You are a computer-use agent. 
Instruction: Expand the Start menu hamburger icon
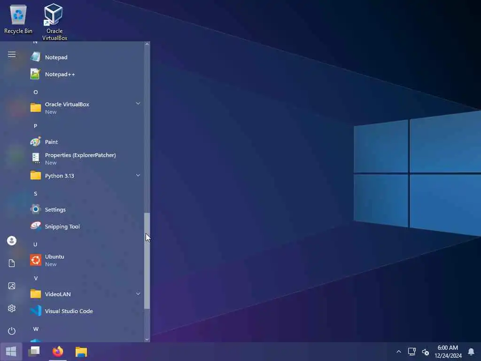tap(12, 55)
